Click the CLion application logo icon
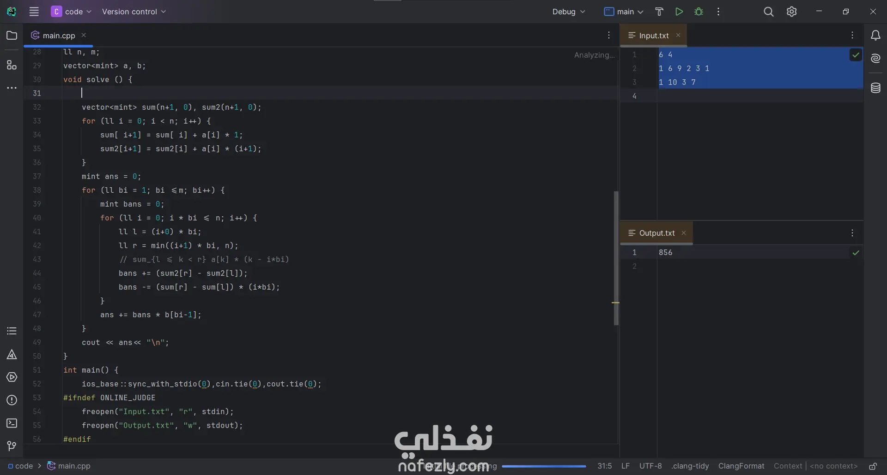This screenshot has width=887, height=475. tap(12, 12)
